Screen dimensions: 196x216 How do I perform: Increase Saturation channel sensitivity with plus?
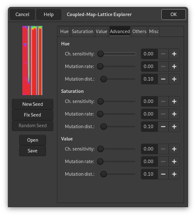(174, 101)
